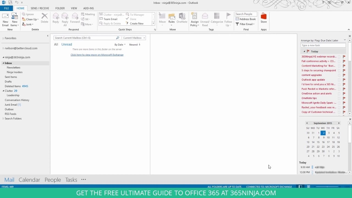Screen dimensions: 352x198
Task: Click the Search Current Mailbox field
Action: (x=84, y=38)
